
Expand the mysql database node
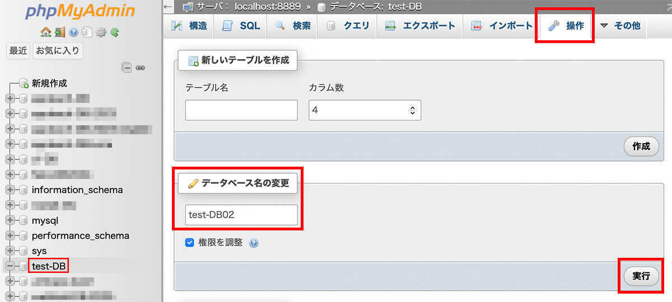pos(10,220)
